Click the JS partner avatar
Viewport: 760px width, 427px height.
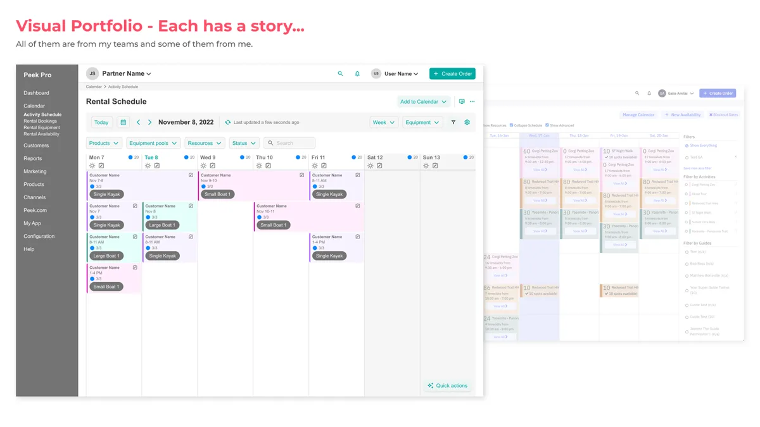point(92,73)
